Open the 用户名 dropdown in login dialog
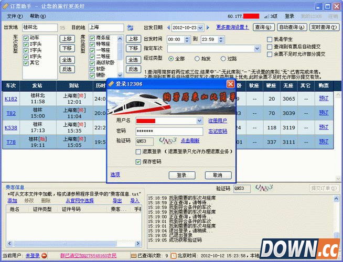Screen dimensions: 343x262 click(x=199, y=121)
